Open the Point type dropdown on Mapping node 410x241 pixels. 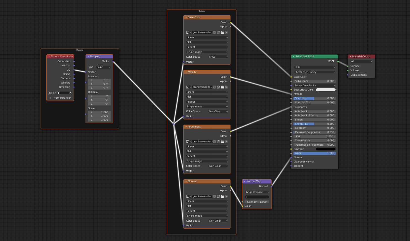[103, 67]
